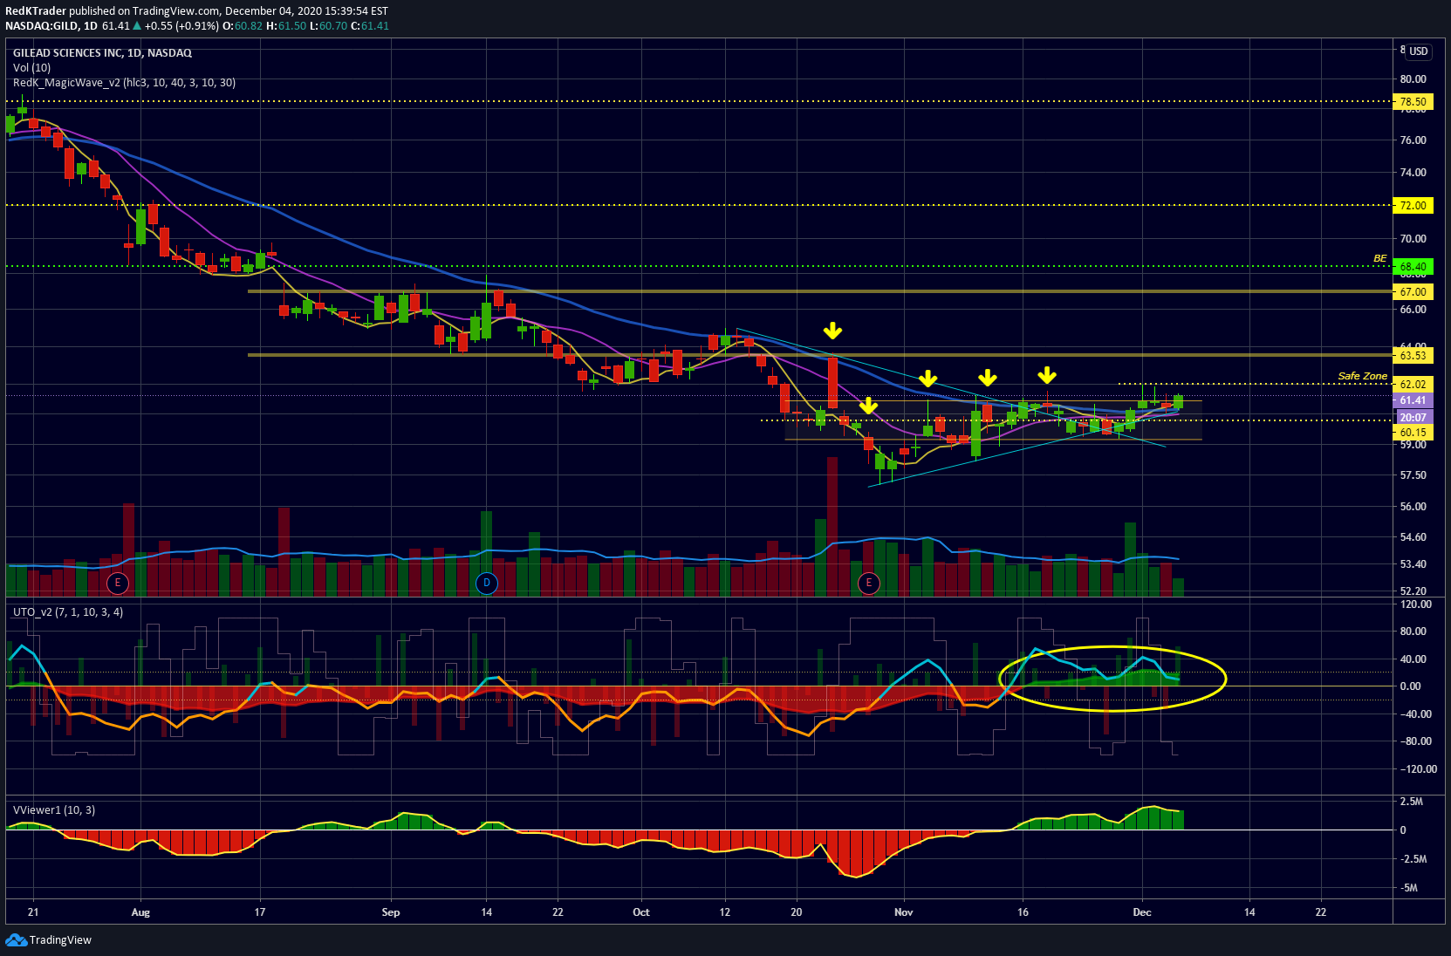Select the Vol (10) indicator legend
The height and width of the screenshot is (956, 1451).
31,68
